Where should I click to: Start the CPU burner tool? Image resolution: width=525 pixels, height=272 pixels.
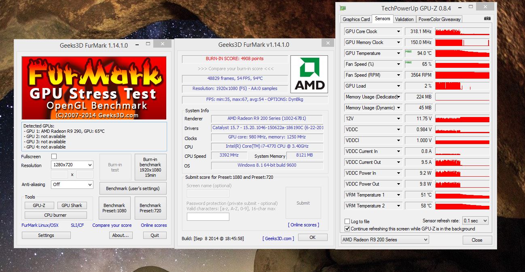(56, 215)
